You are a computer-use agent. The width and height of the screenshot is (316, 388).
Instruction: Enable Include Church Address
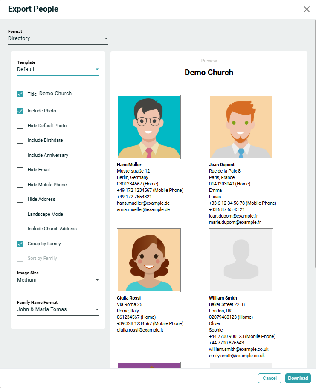[x=20, y=229]
